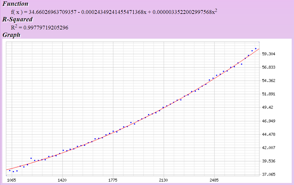Click the Function heading
This screenshot has height=185, width=294.
click(15, 4)
